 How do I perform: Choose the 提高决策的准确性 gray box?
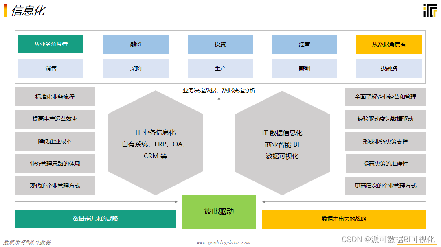pyautogui.click(x=385, y=164)
